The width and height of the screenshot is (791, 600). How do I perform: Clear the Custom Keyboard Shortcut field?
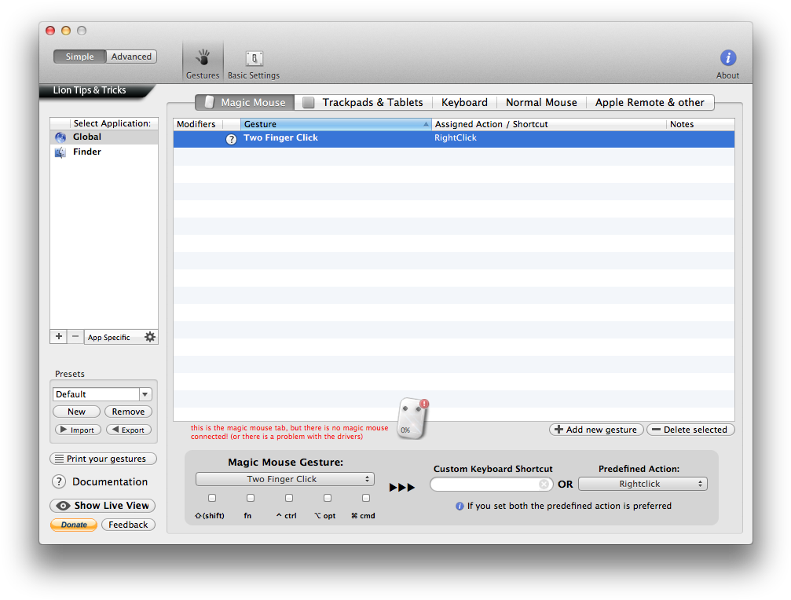tap(544, 484)
